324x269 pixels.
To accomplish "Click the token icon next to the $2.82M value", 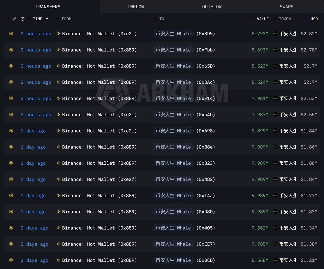I will (x=275, y=33).
